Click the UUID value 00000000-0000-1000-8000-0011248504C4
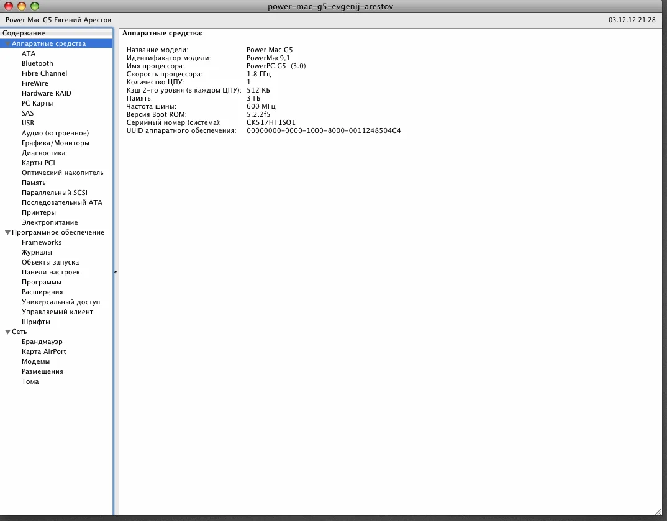This screenshot has width=667, height=521. click(324, 130)
